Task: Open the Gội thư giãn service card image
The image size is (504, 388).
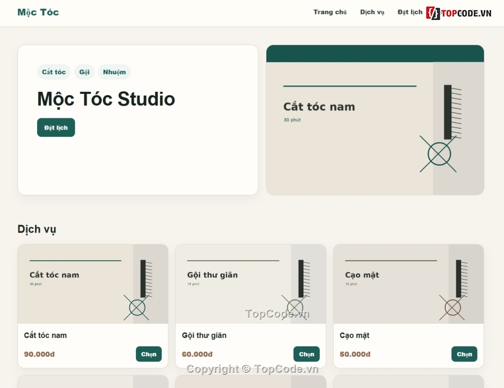Action: pyautogui.click(x=251, y=284)
